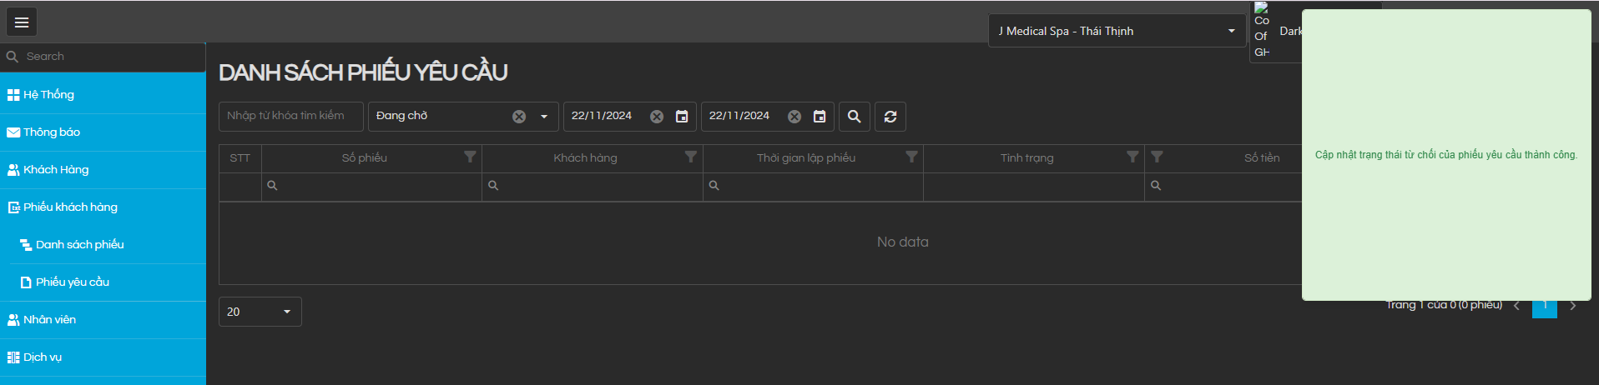Open calendar for the end date
The height and width of the screenshot is (385, 1599).
point(820,117)
